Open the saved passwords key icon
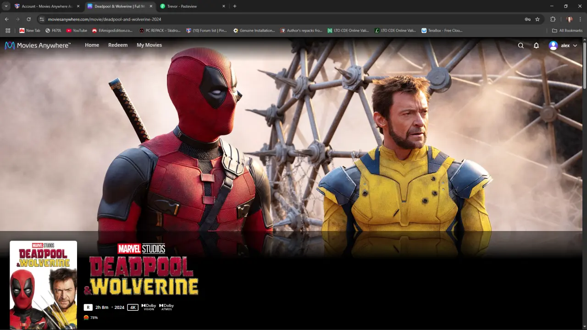 527,19
